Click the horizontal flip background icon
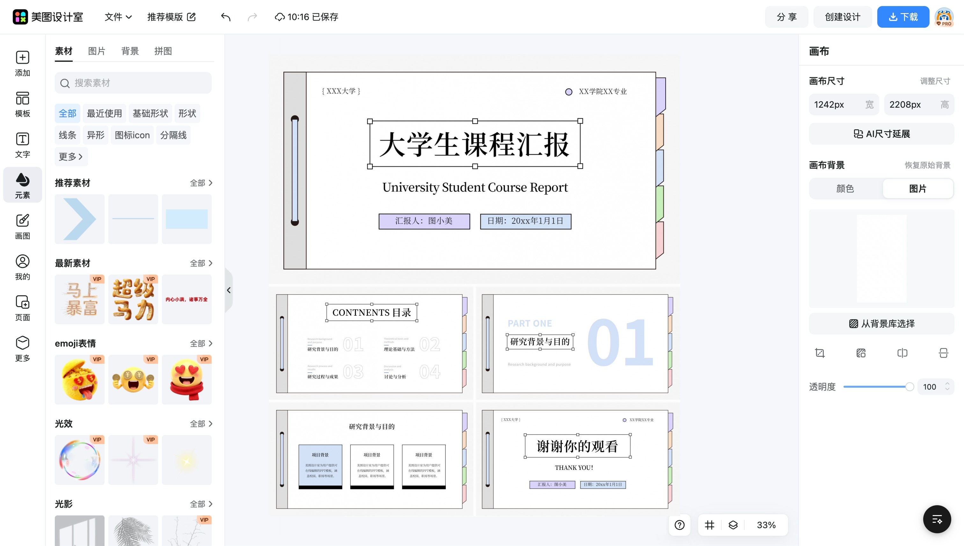This screenshot has height=546, width=964. 902,353
